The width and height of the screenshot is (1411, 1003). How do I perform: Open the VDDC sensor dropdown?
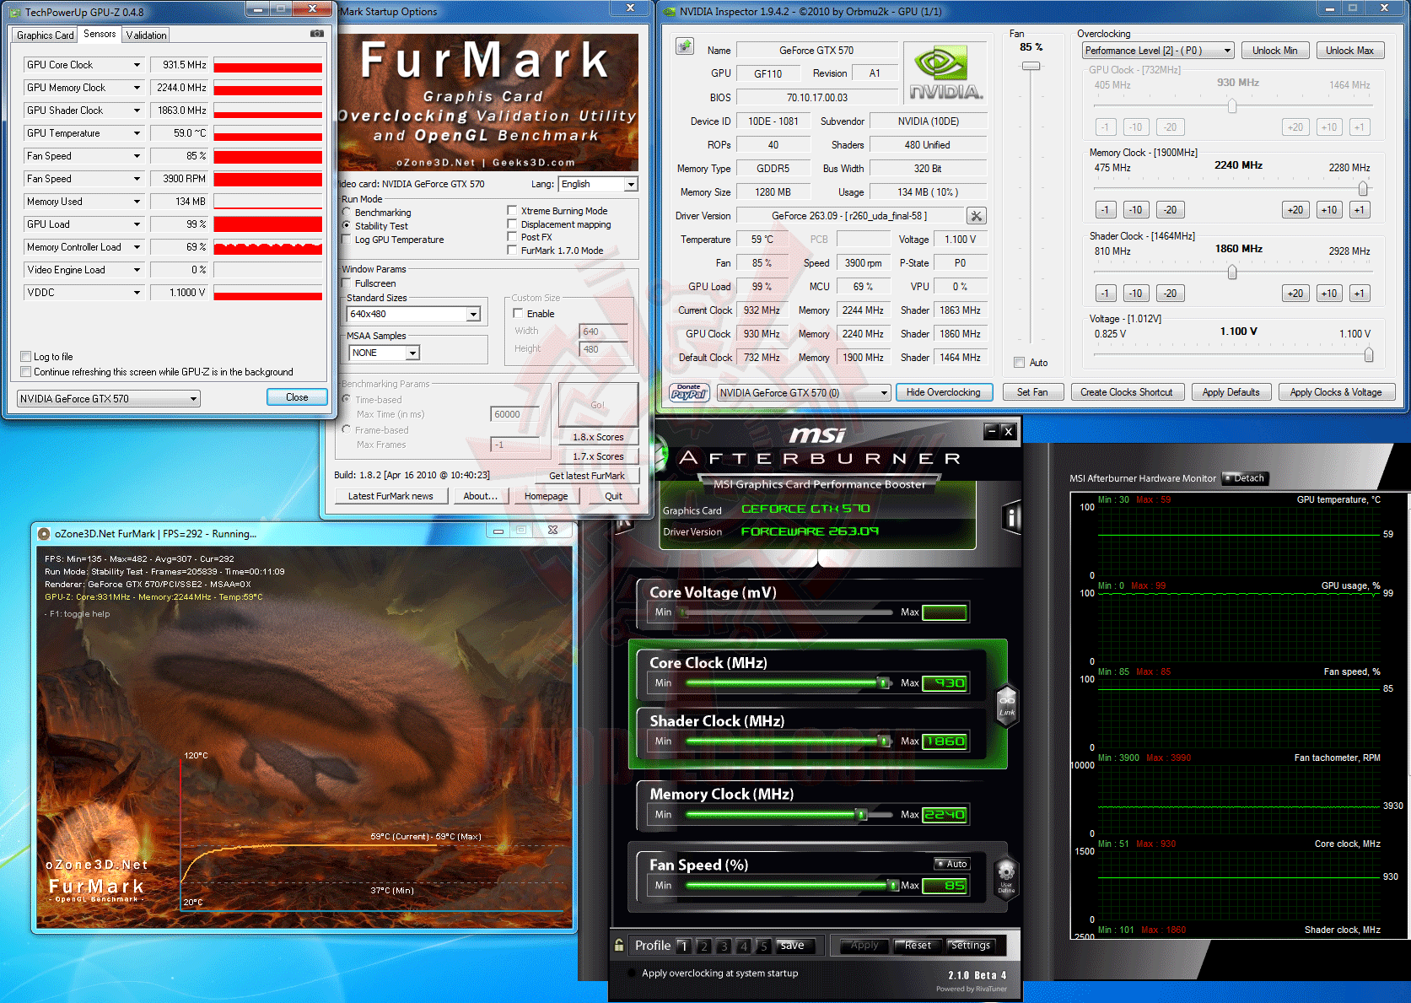pyautogui.click(x=137, y=293)
